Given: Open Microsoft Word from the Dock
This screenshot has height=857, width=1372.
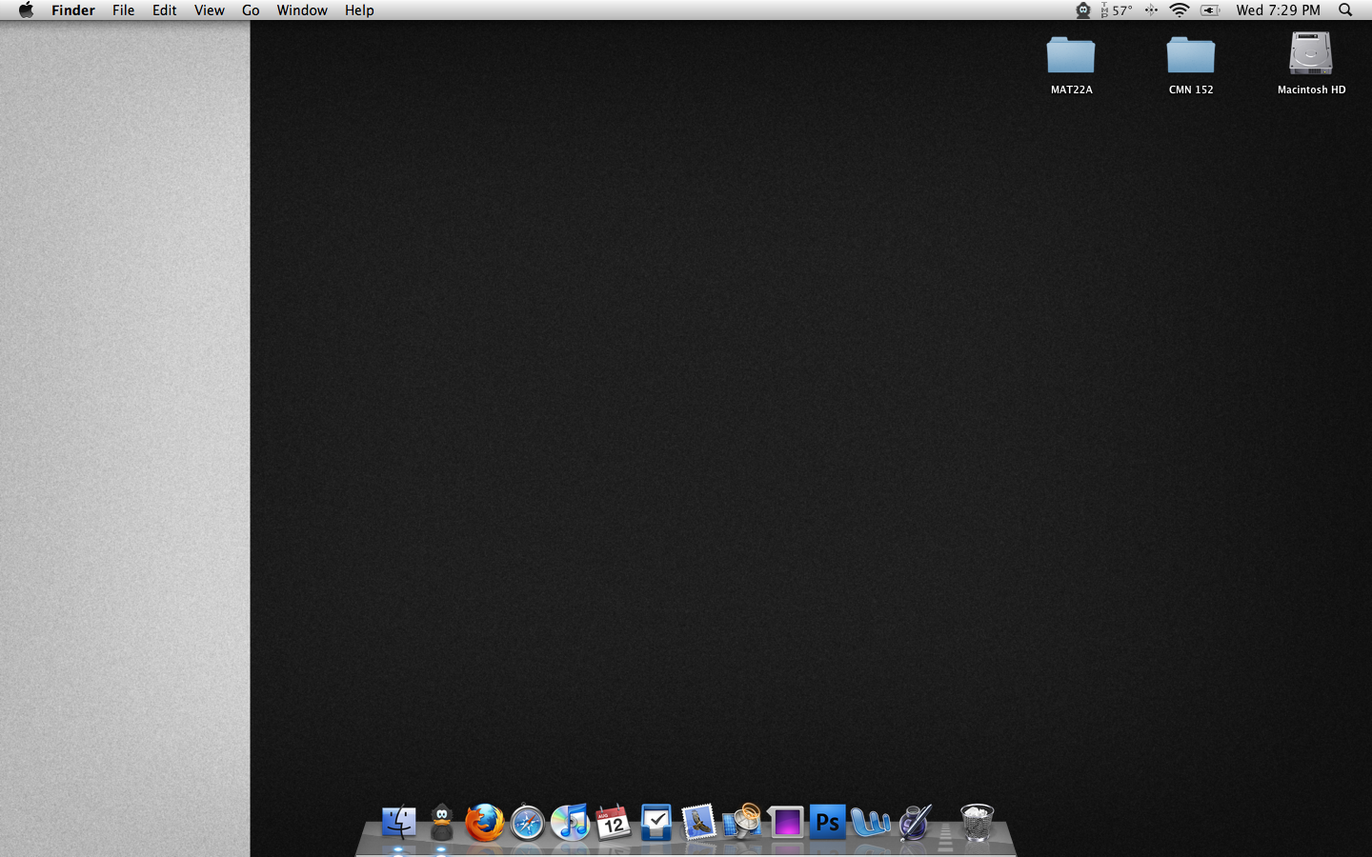Looking at the screenshot, I should click(x=870, y=823).
